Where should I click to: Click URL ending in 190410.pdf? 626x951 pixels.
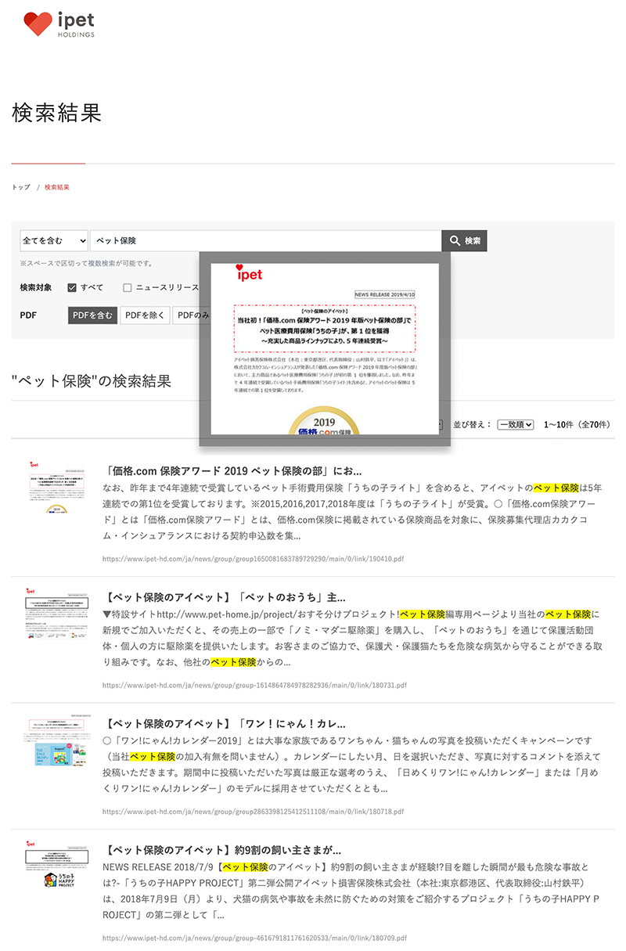pos(254,559)
